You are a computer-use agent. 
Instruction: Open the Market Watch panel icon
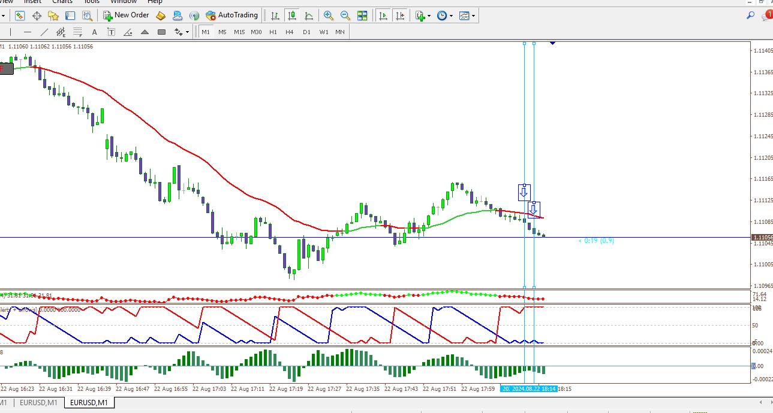[20, 16]
